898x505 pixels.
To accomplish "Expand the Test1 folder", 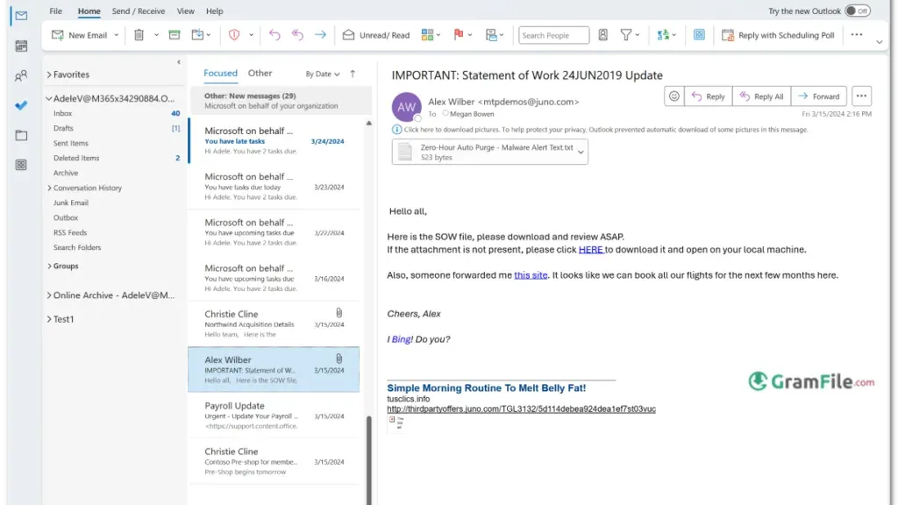I will 49,319.
